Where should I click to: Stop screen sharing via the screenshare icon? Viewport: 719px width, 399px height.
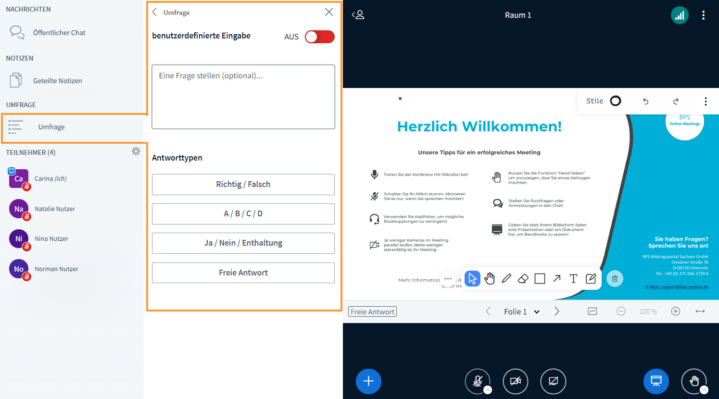coord(553,381)
